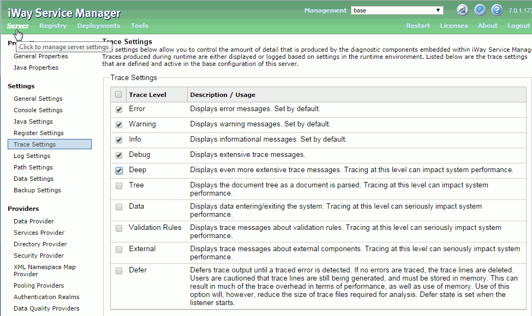Open Path Settings in sidebar
532x316 pixels.
pyautogui.click(x=33, y=167)
